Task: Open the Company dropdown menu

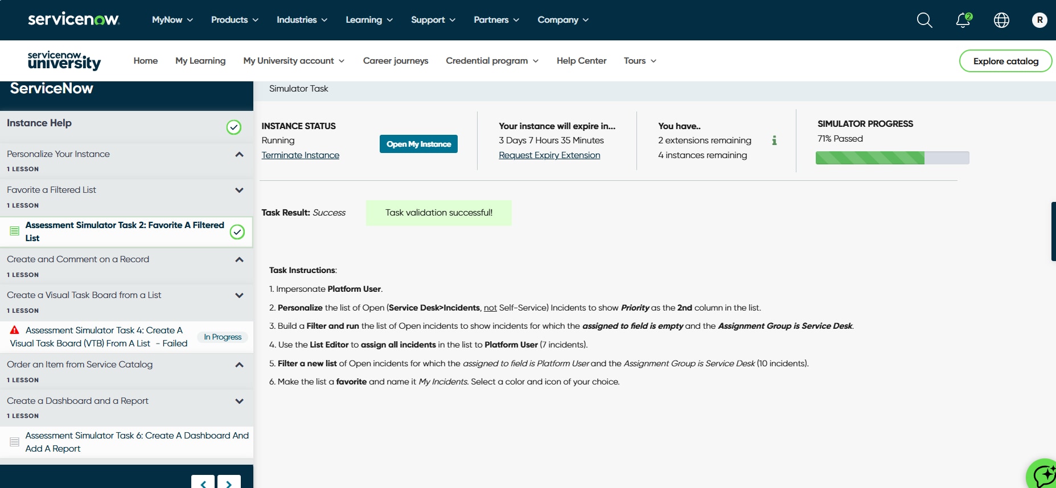Action: click(563, 20)
